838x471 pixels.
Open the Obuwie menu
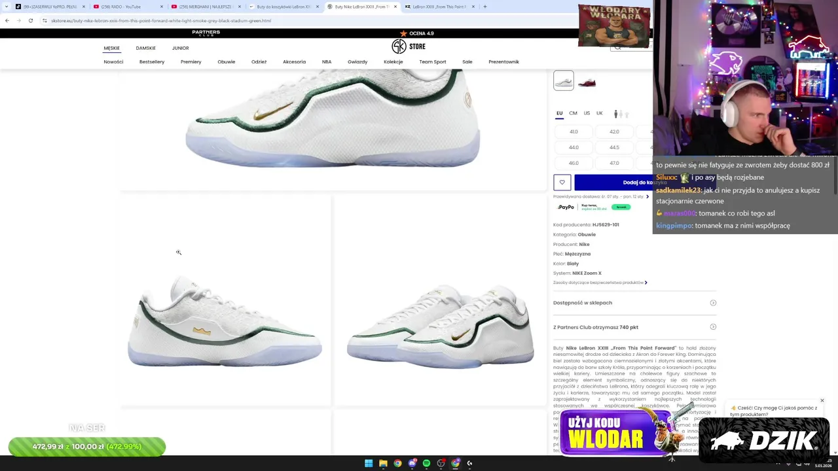click(x=227, y=61)
